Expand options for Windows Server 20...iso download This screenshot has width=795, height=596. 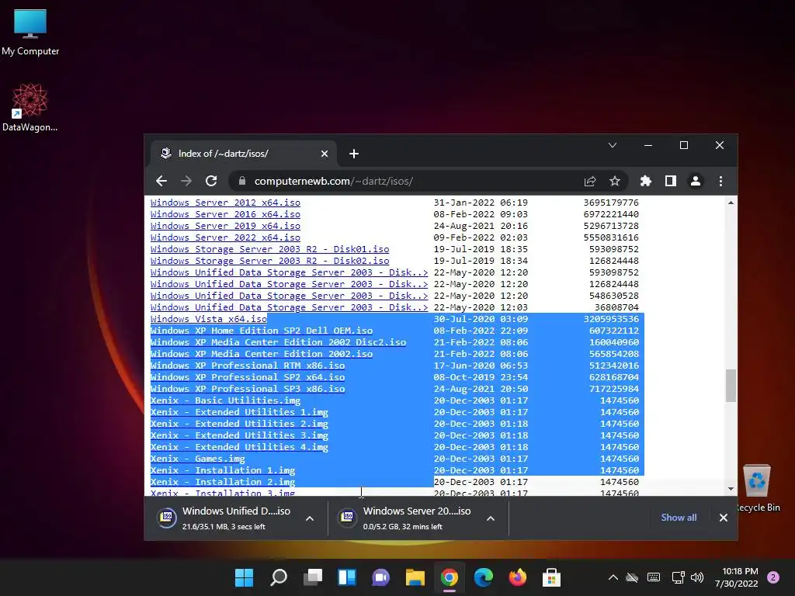click(x=491, y=518)
